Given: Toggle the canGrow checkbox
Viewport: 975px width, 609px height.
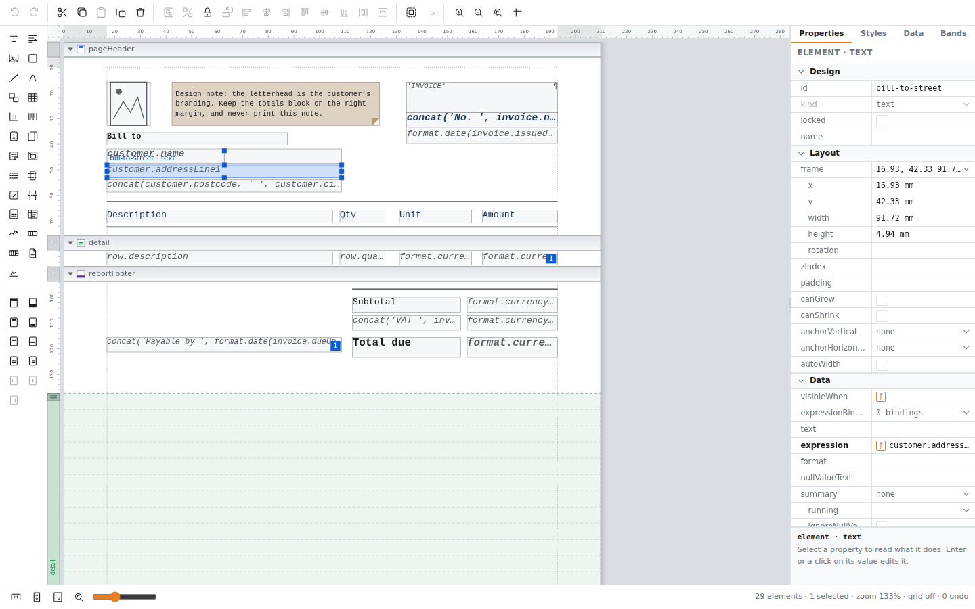Looking at the screenshot, I should 882,300.
